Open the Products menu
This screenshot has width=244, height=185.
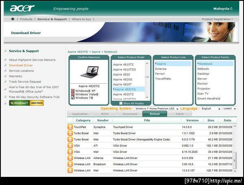click(26, 19)
